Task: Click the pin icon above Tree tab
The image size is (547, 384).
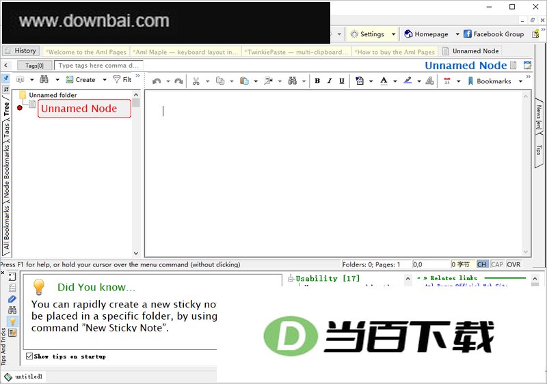Action: 6,79
